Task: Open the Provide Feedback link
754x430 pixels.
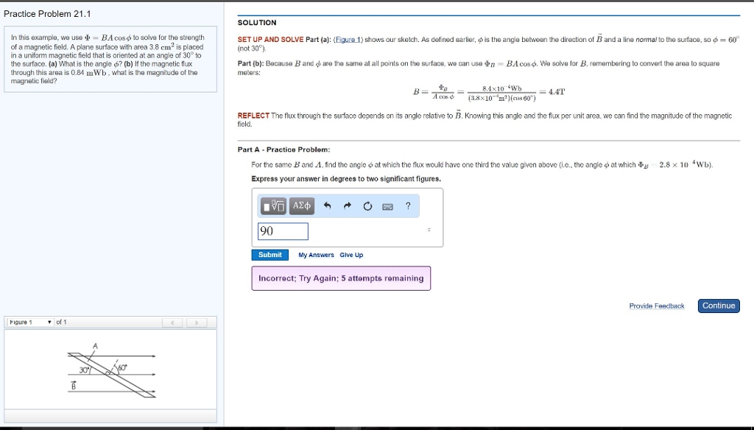Action: tap(656, 306)
